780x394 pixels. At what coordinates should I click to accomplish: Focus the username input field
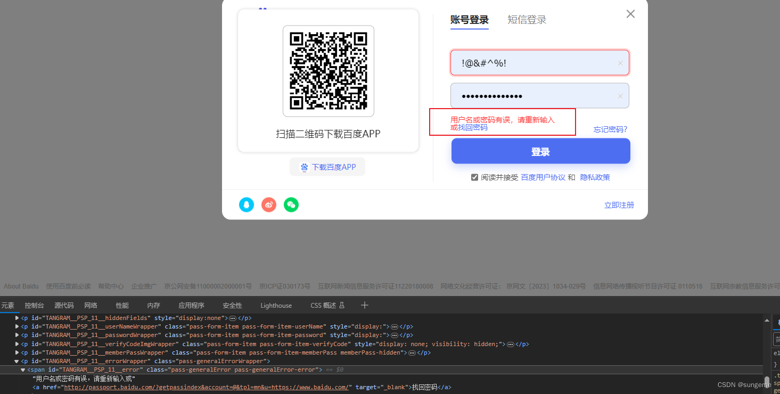pos(540,63)
